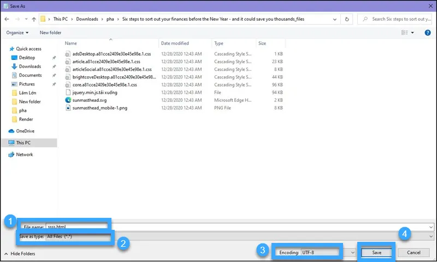Select OneDrive in the navigation pane
The width and height of the screenshot is (437, 262).
pyautogui.click(x=25, y=131)
